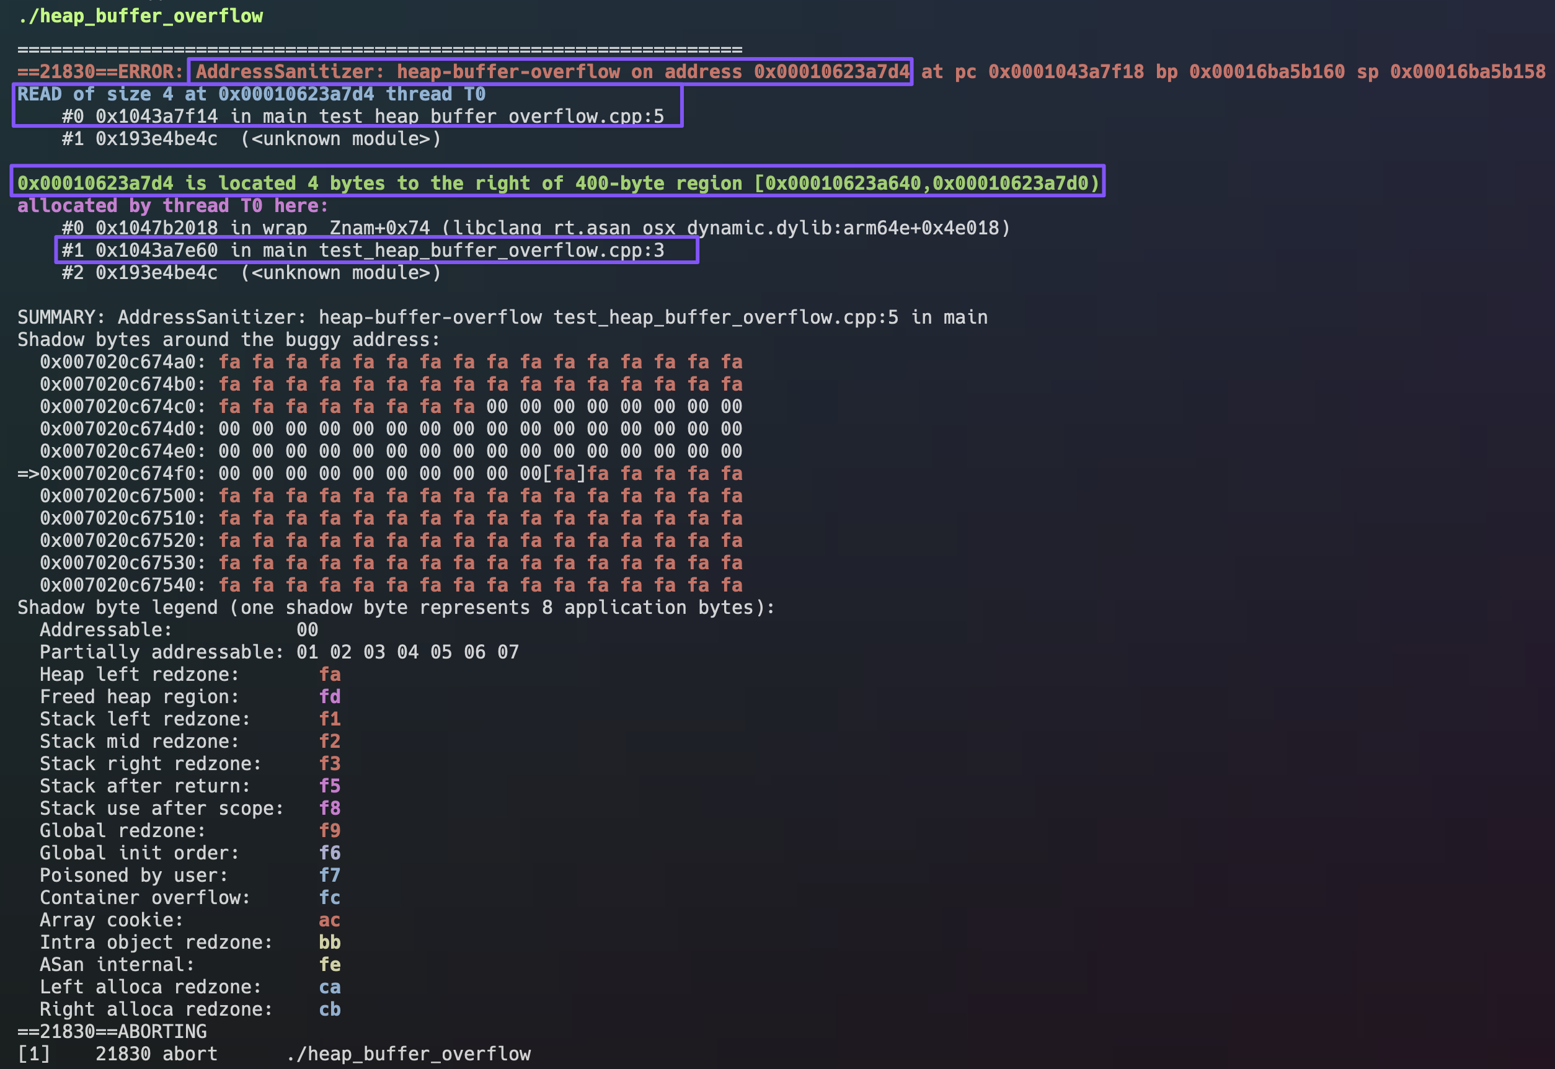This screenshot has width=1555, height=1069.
Task: Click the highlighted frame #1 test_heap_buffer_overflow.cpp:3
Action: click(x=362, y=251)
